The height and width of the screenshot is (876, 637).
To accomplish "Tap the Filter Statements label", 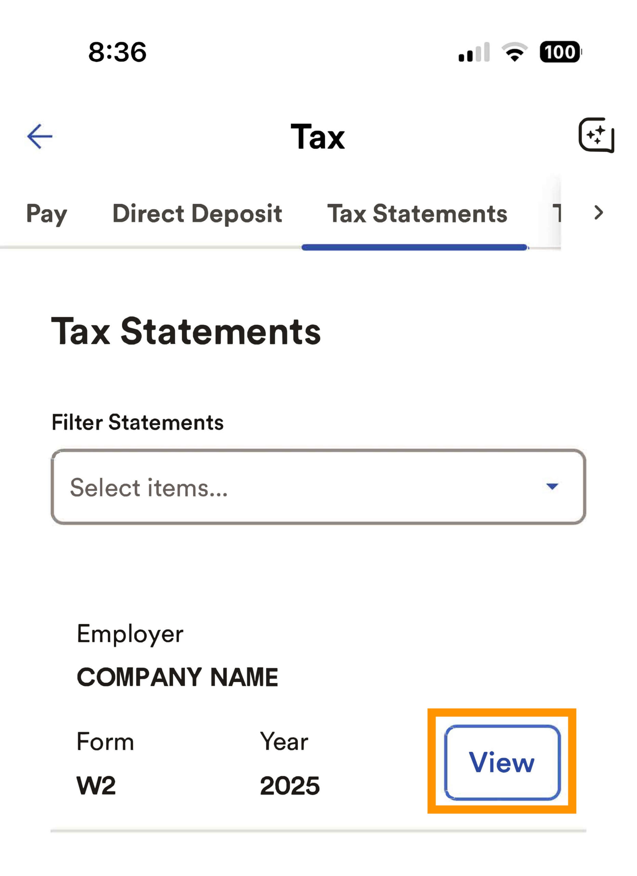I will [138, 422].
